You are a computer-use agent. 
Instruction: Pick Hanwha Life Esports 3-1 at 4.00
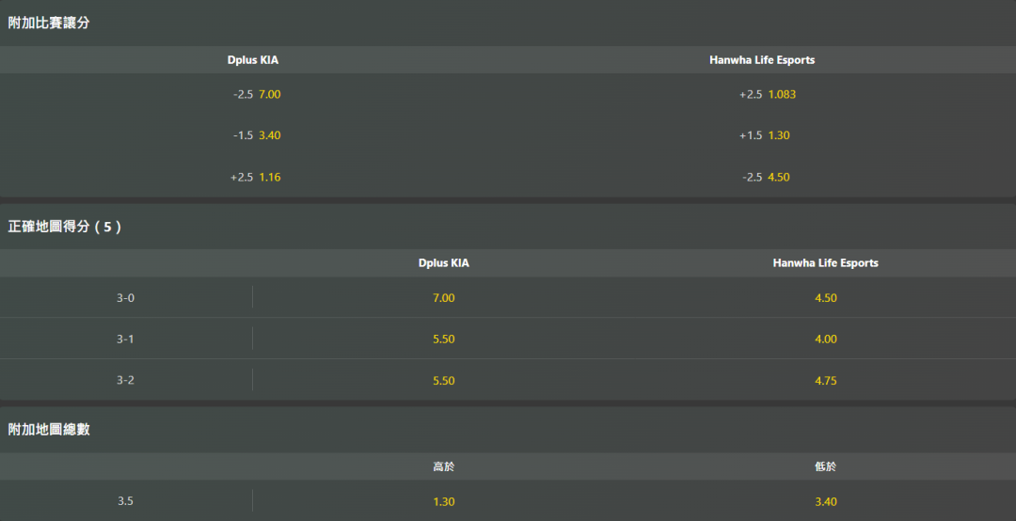[826, 339]
